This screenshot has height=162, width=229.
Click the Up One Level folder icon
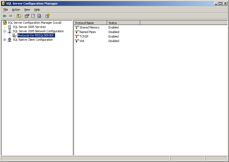19,16
